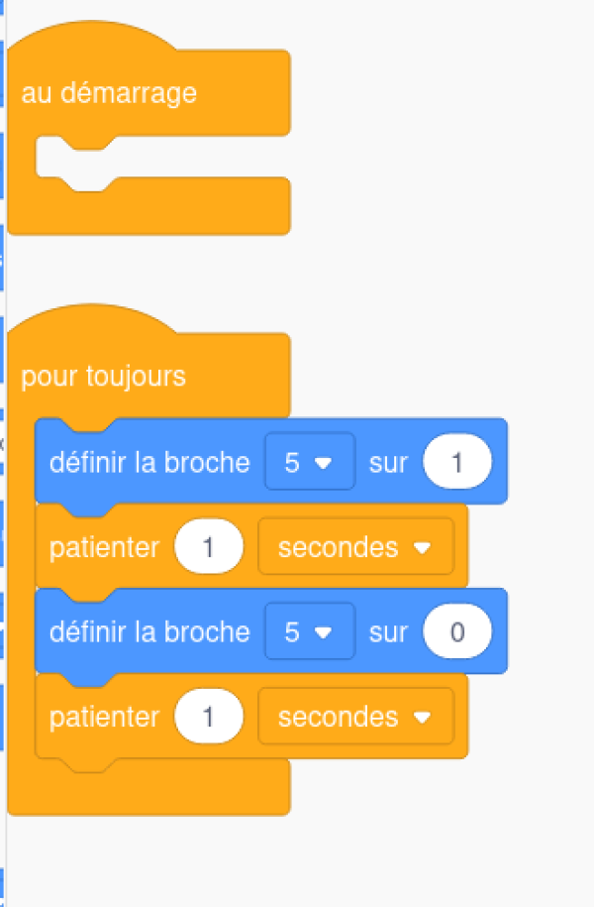Image resolution: width=594 pixels, height=907 pixels.
Task: Open pin dropdown on second "définir la broche" block
Action: coord(309,632)
